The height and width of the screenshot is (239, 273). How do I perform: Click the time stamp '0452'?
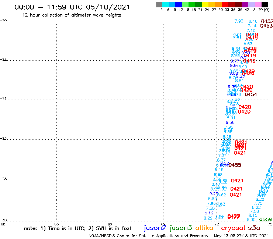[x=267, y=21]
